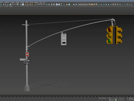This screenshot has height=101, width=134.
Task: Click the Play Animation button
Action: [131, 98]
